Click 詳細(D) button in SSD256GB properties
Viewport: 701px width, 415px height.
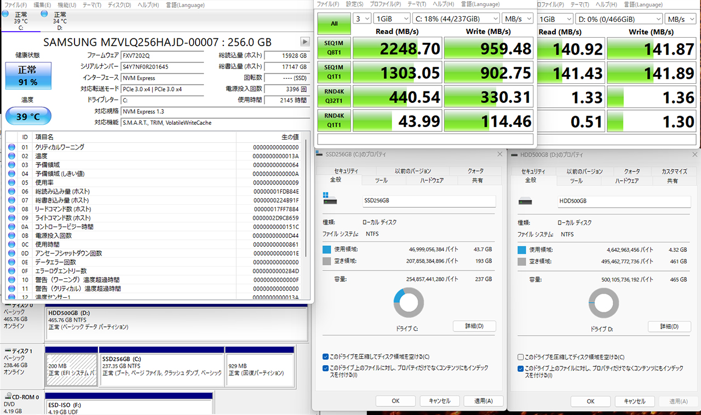474,326
